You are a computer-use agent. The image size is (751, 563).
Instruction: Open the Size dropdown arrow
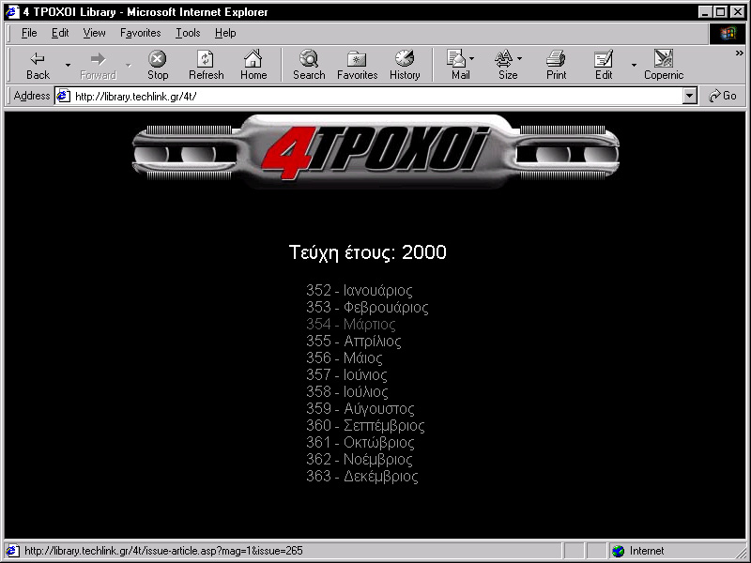520,58
